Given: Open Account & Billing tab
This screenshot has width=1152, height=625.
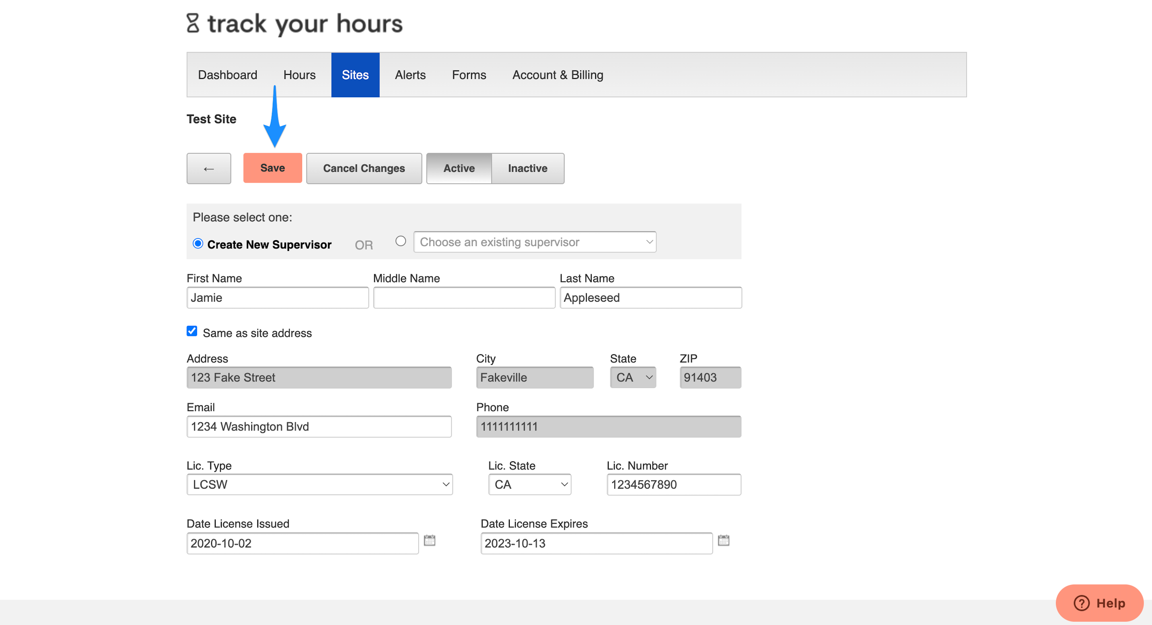Looking at the screenshot, I should 557,75.
